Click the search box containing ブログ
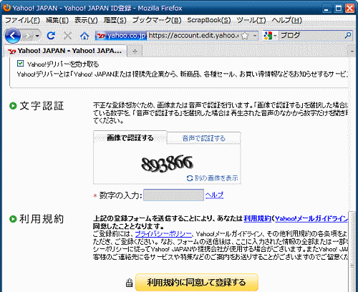This screenshot has width=358, height=292. (311, 36)
